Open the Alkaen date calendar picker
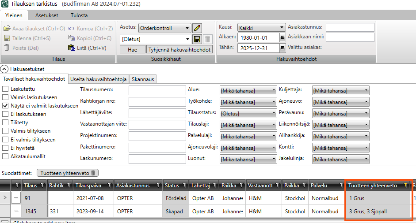416x223 pixels. click(x=283, y=37)
